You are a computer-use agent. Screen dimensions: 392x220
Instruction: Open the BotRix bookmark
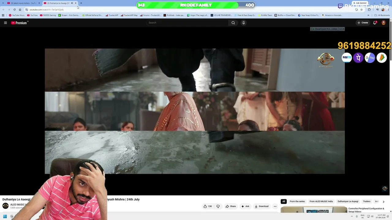point(285,15)
